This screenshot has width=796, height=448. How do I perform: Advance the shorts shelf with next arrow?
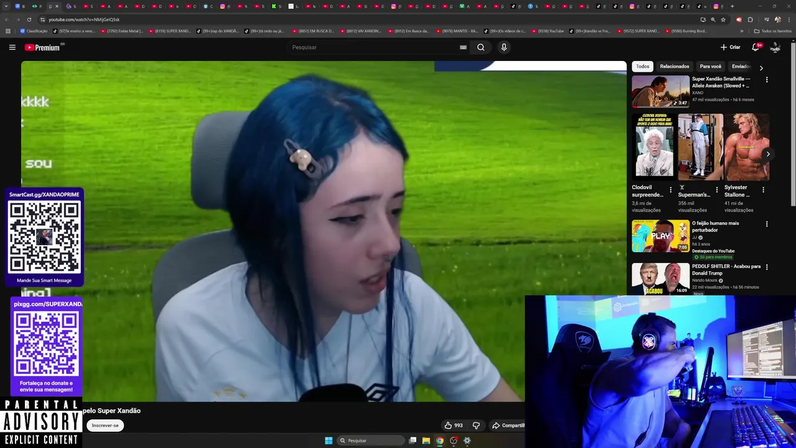tap(768, 154)
